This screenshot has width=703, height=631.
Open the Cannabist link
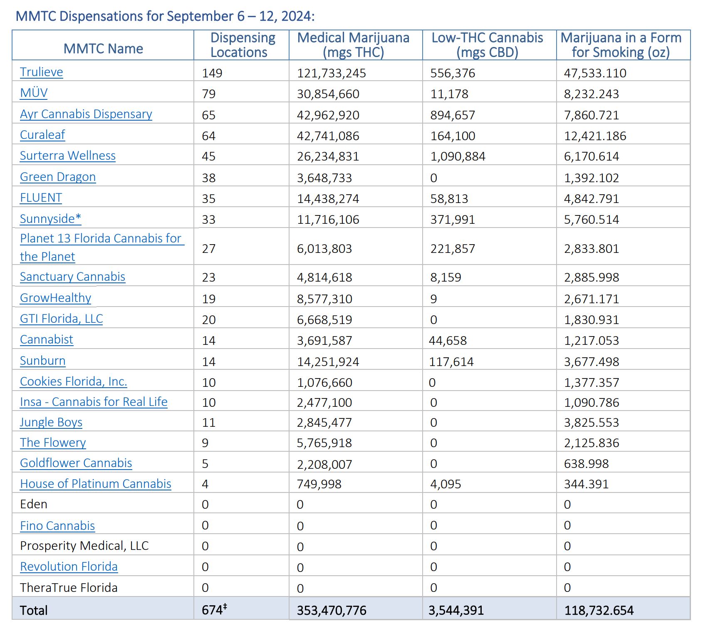(x=46, y=339)
